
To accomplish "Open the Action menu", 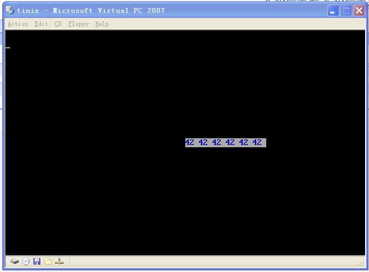I will [x=17, y=24].
